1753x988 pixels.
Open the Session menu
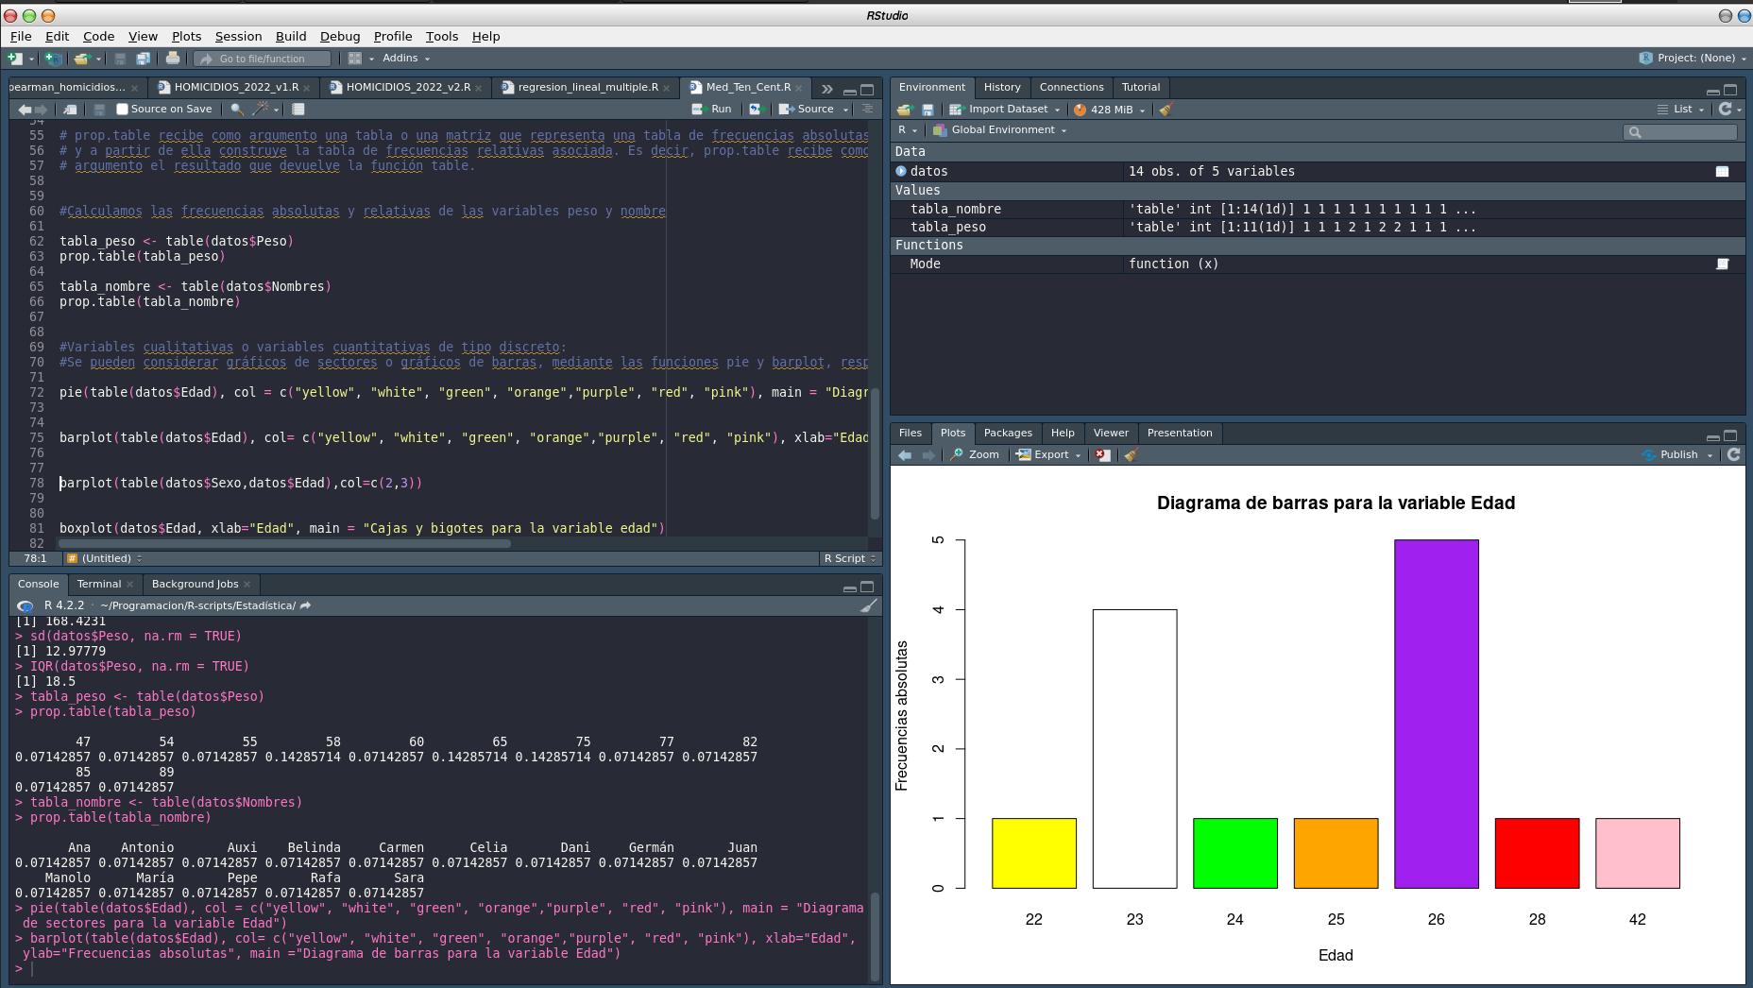[238, 37]
